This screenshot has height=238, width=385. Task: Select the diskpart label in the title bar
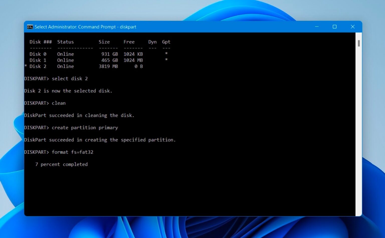click(129, 27)
